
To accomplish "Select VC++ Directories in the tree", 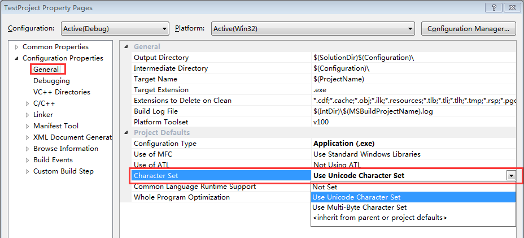I will pos(62,92).
